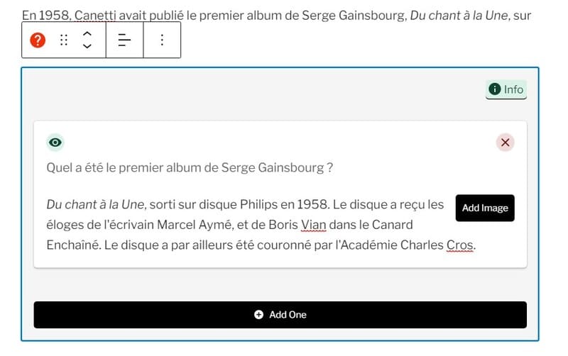Toggle the eye visibility icon
The width and height of the screenshot is (568, 356).
click(55, 143)
